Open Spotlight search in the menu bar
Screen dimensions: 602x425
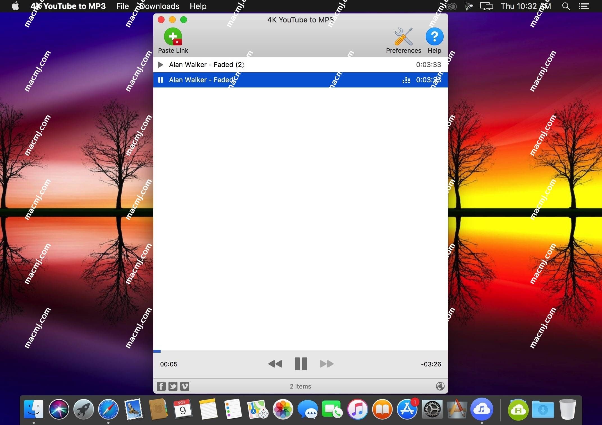point(566,6)
